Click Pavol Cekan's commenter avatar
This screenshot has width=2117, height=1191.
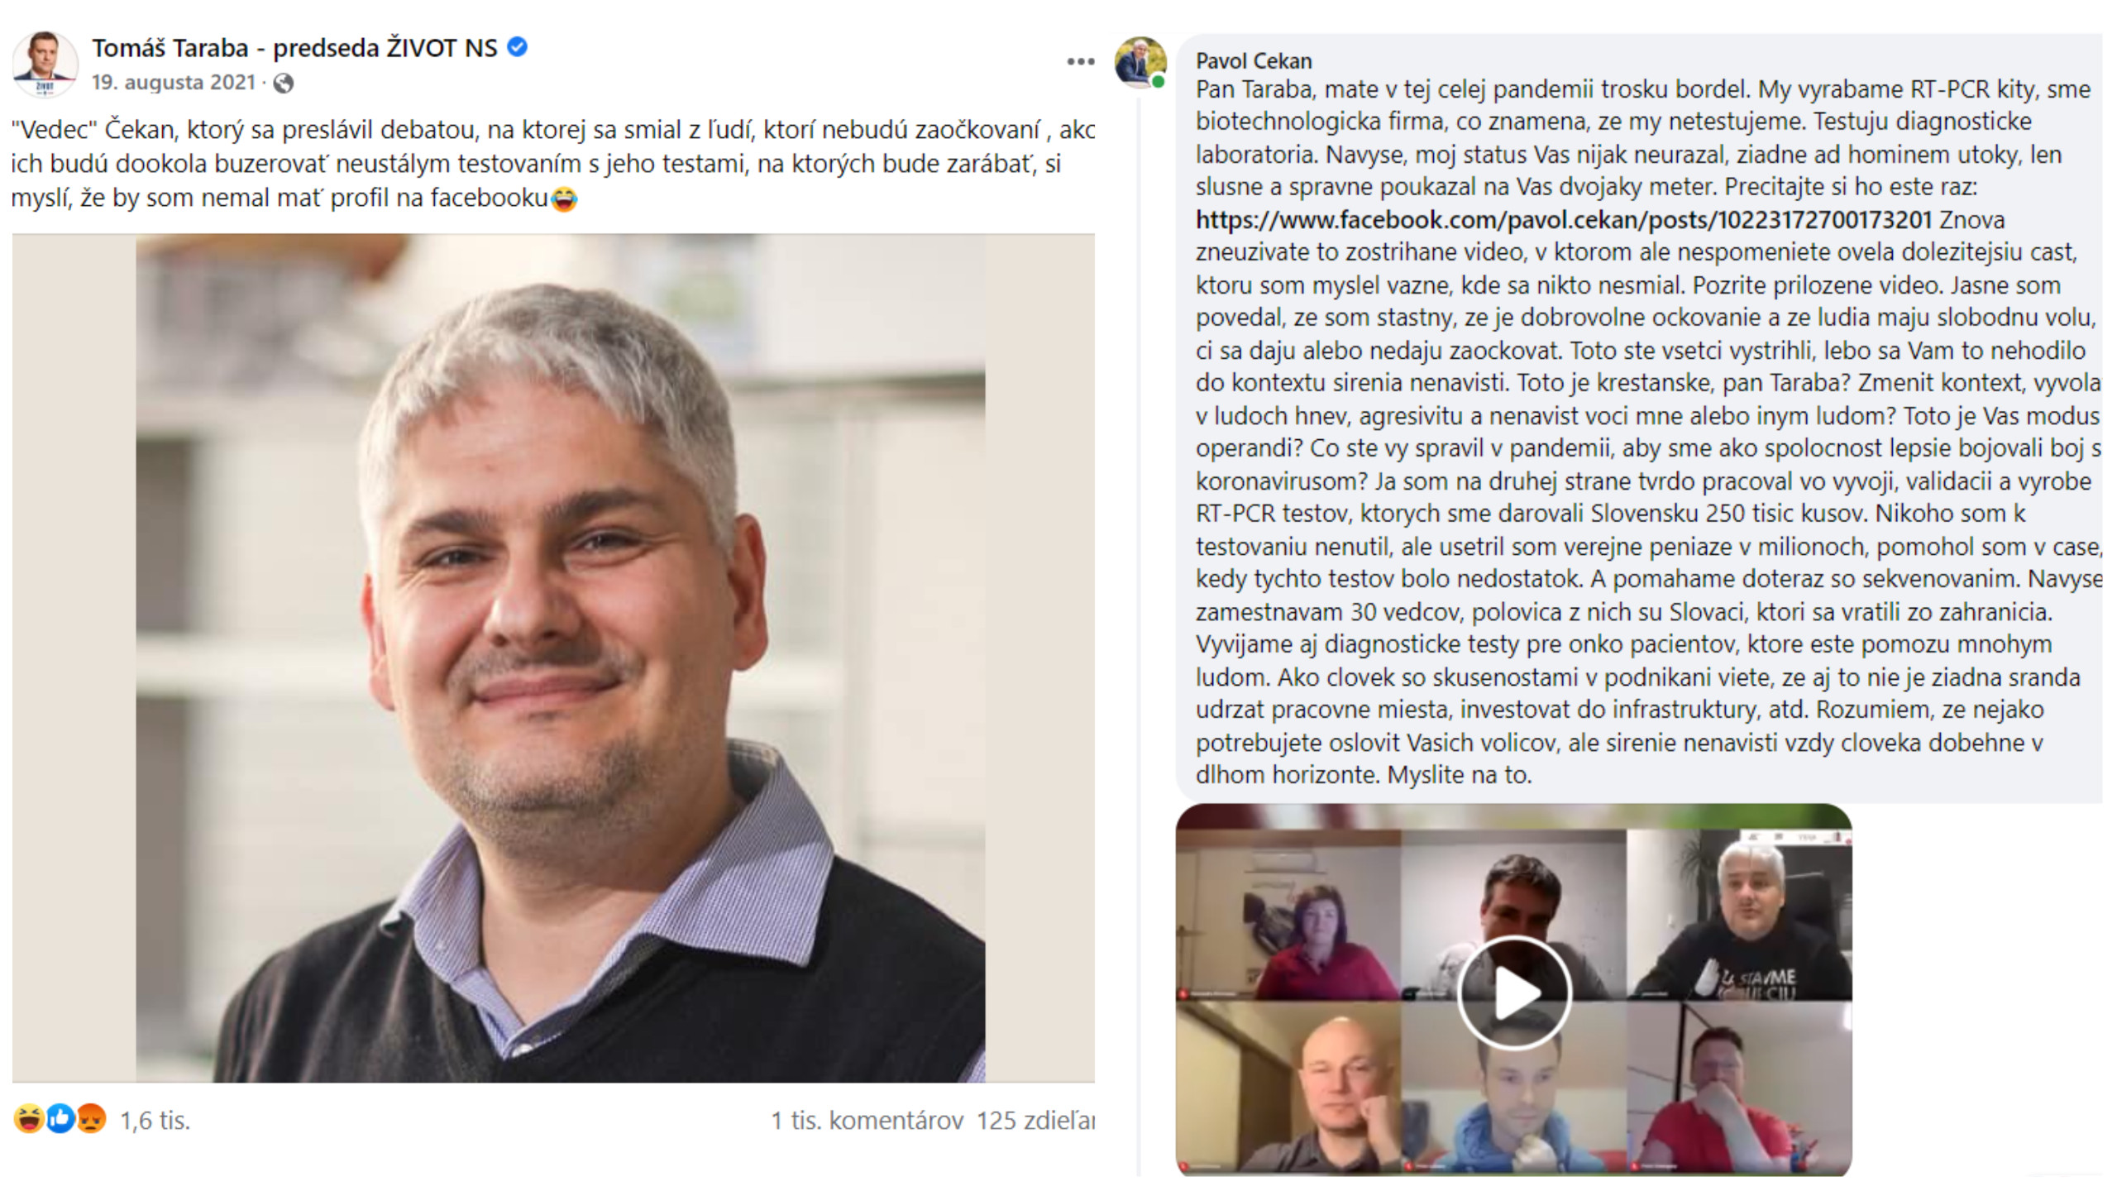pos(1140,62)
